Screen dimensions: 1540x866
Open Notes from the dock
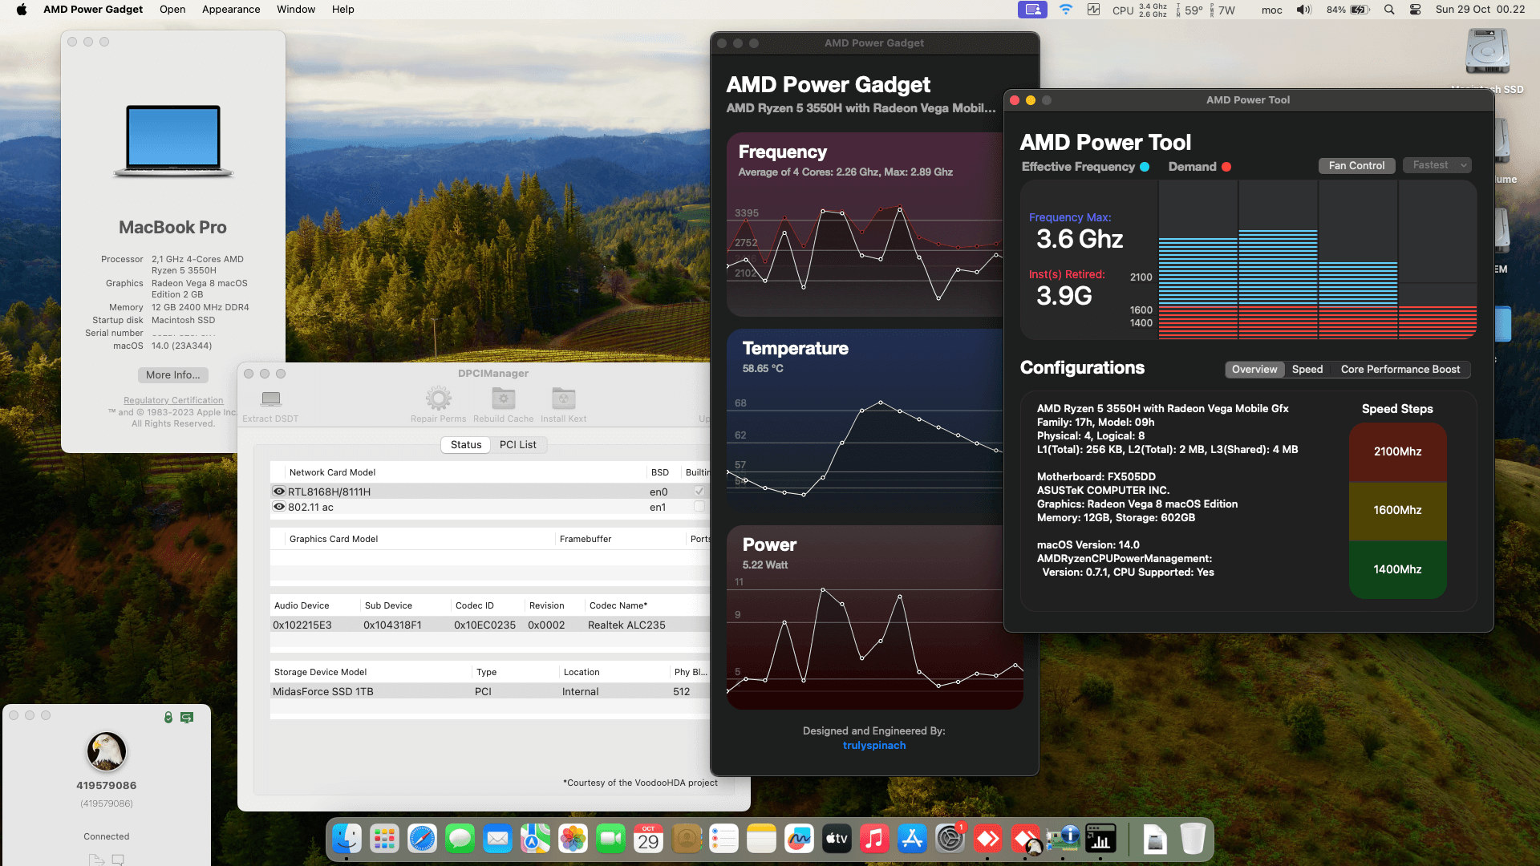click(761, 840)
